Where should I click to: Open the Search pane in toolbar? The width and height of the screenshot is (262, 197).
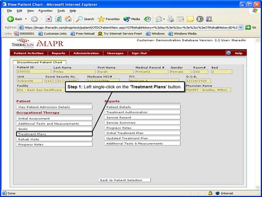pos(85,19)
